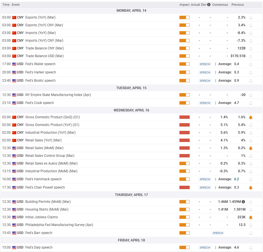Click the Impact column header
This screenshot has width=263, height=252.
coord(185,5)
